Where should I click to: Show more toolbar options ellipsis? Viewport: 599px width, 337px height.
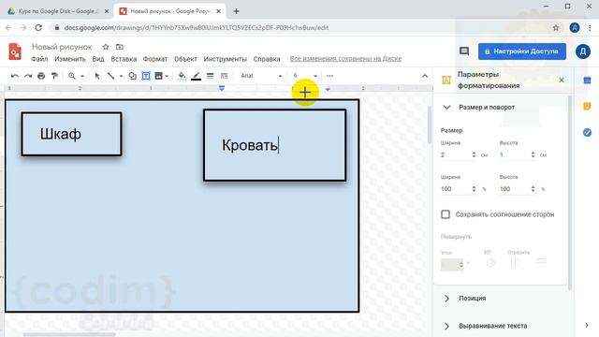(330, 76)
